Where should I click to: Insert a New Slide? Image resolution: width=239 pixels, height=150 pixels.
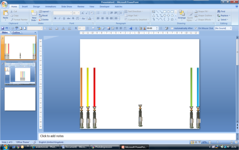point(34,15)
